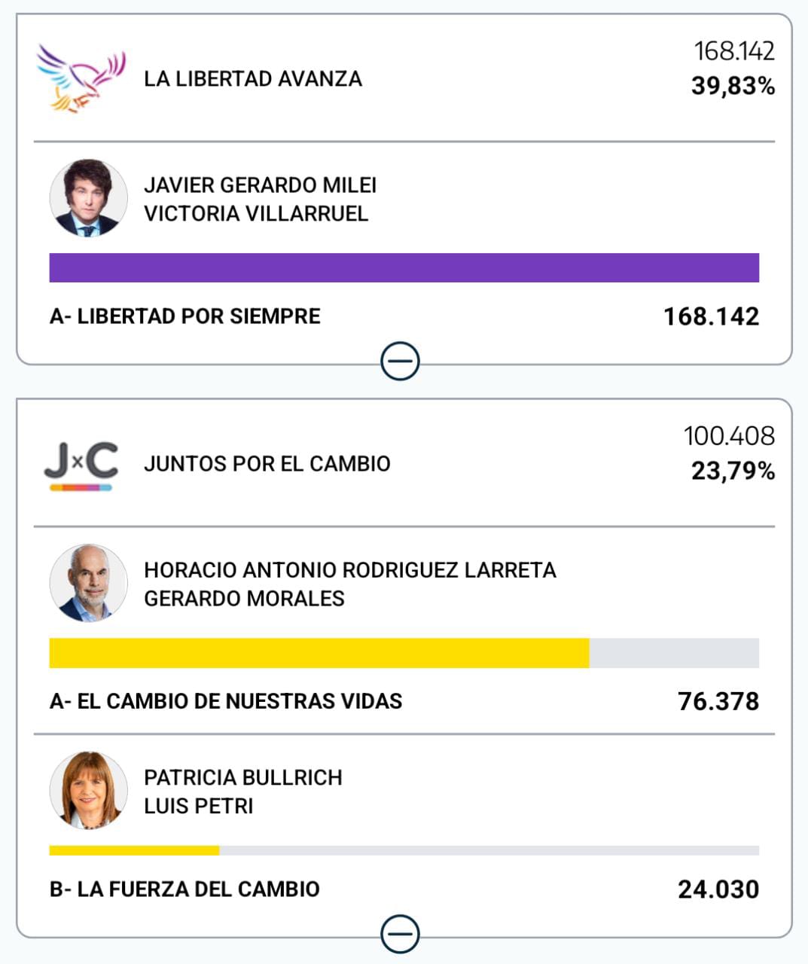Collapse the Juntos por el Cambio results card
Image resolution: width=808 pixels, height=964 pixels.
(x=400, y=935)
